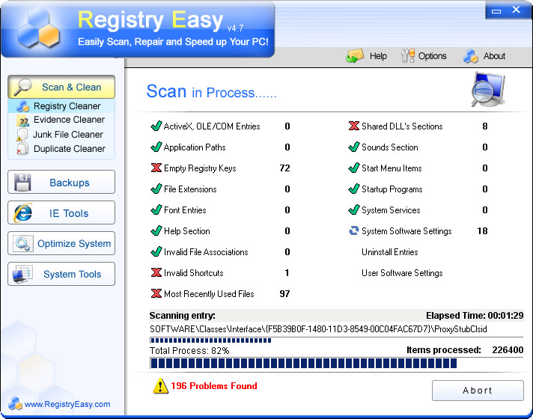Click the red X beside Empty Registry Keys

(x=156, y=168)
